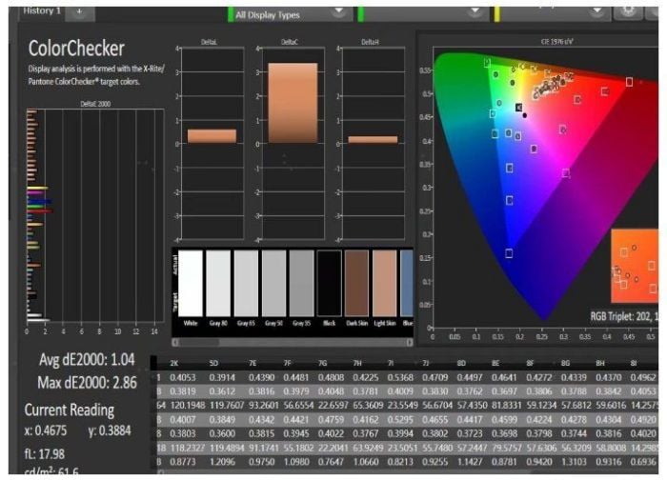Viewport: 667px width, 480px height.
Task: Click the Avg dE2000: 1.04 readout
Action: [x=87, y=360]
